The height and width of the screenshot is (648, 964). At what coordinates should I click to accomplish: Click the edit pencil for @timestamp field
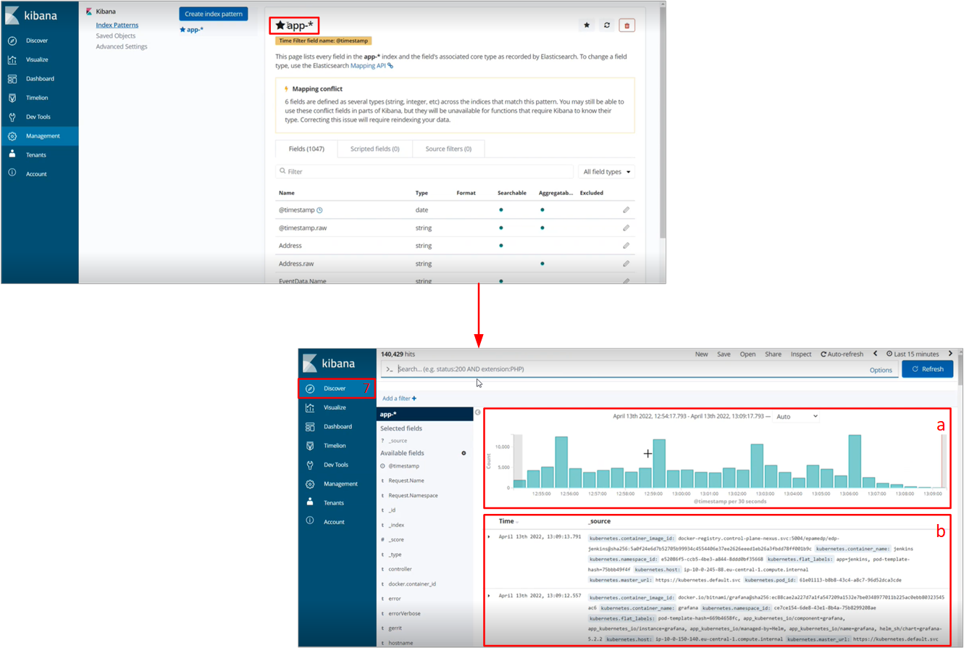tap(626, 209)
